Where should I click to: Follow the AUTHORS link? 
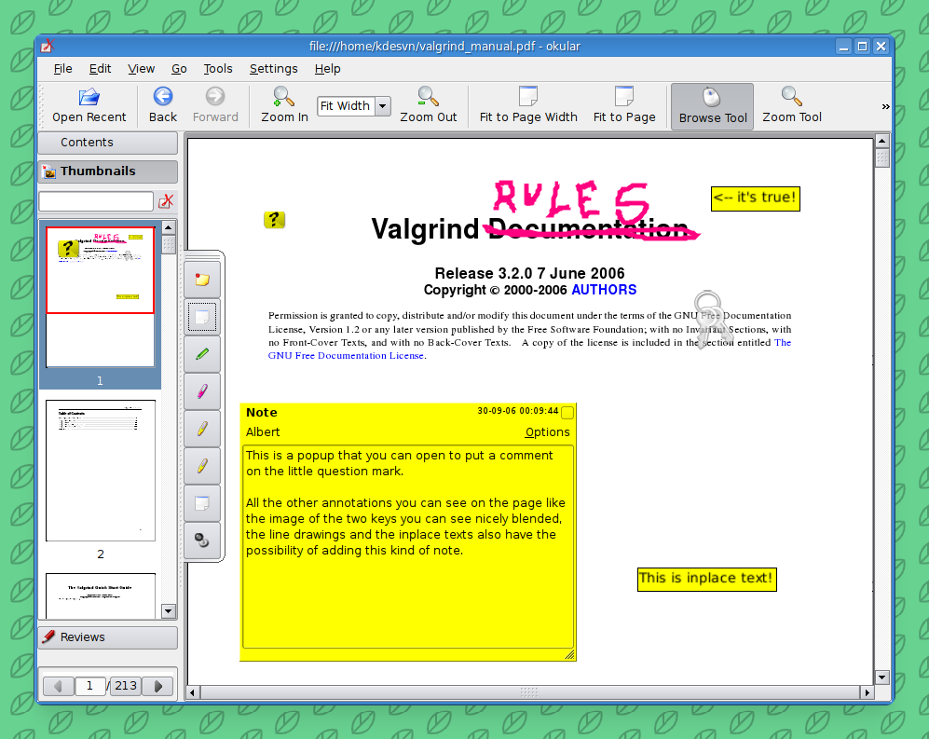point(604,290)
